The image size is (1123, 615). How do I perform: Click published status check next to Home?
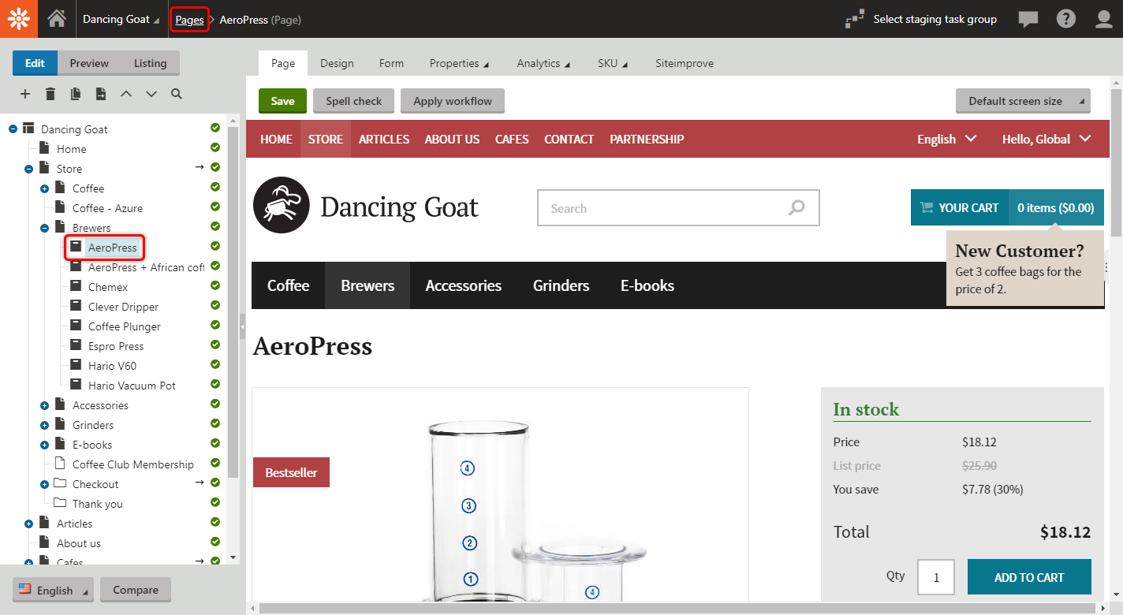click(x=215, y=147)
